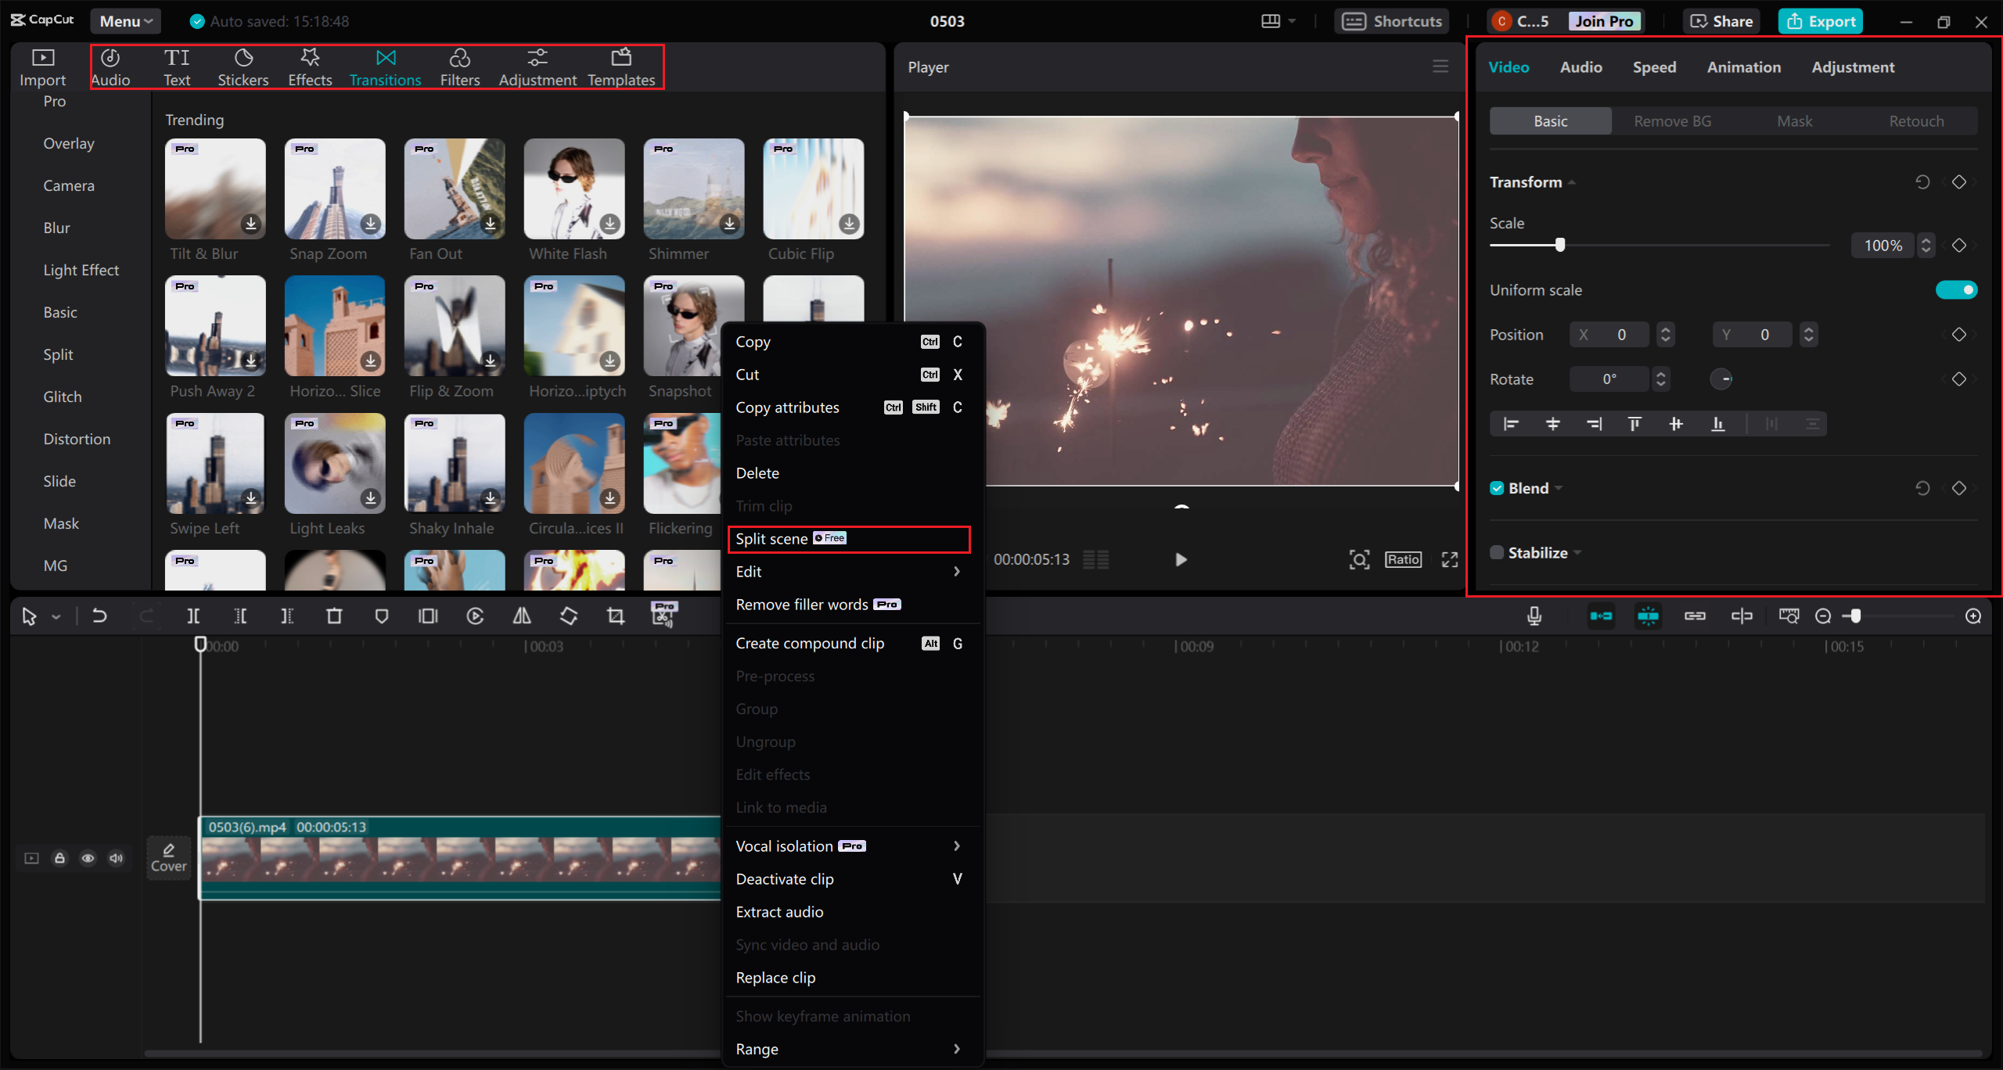The image size is (2003, 1070).
Task: Open the select tool mode chevron
Action: (x=55, y=616)
